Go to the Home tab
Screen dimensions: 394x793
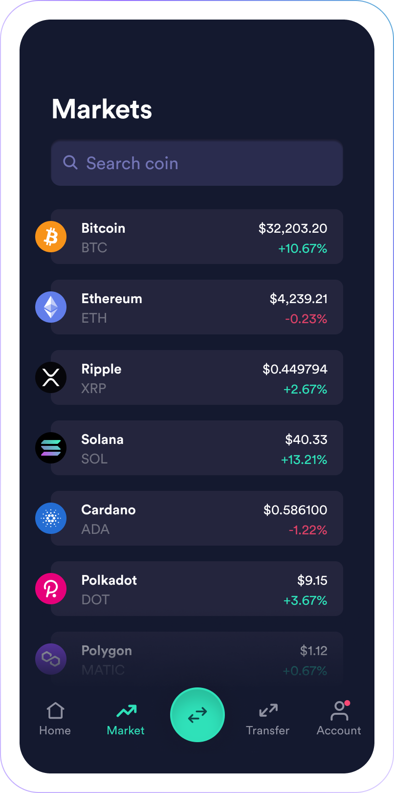55,719
